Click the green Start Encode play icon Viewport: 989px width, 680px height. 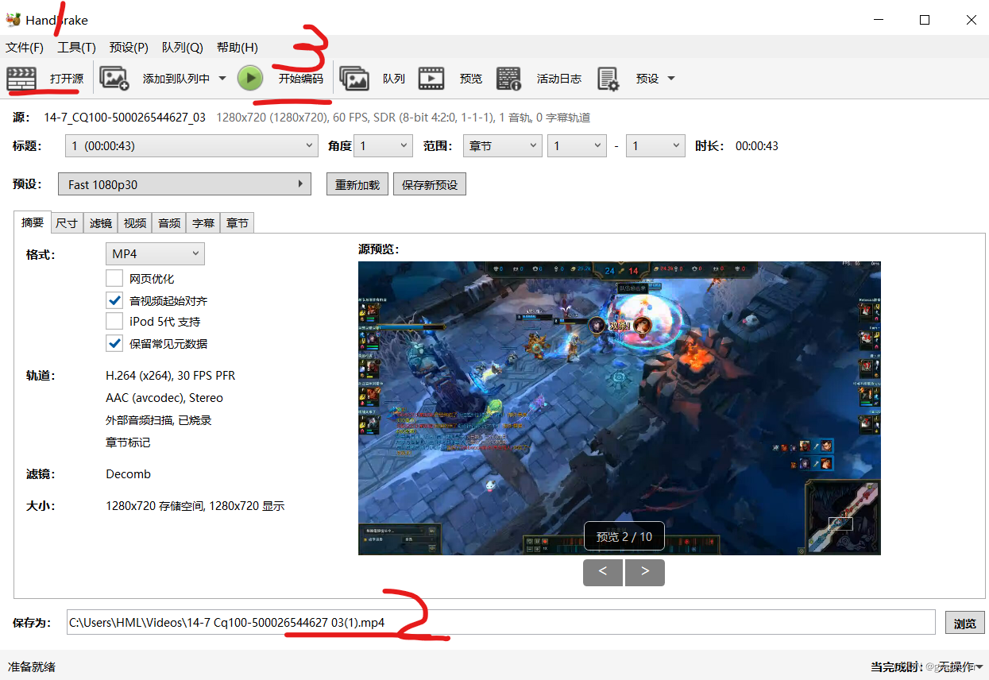pos(250,78)
